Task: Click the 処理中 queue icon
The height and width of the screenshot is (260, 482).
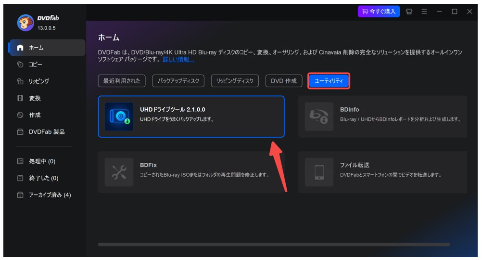Action: (20, 161)
